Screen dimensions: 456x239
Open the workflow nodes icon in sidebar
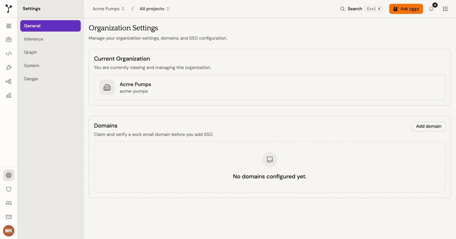[x=9, y=81]
